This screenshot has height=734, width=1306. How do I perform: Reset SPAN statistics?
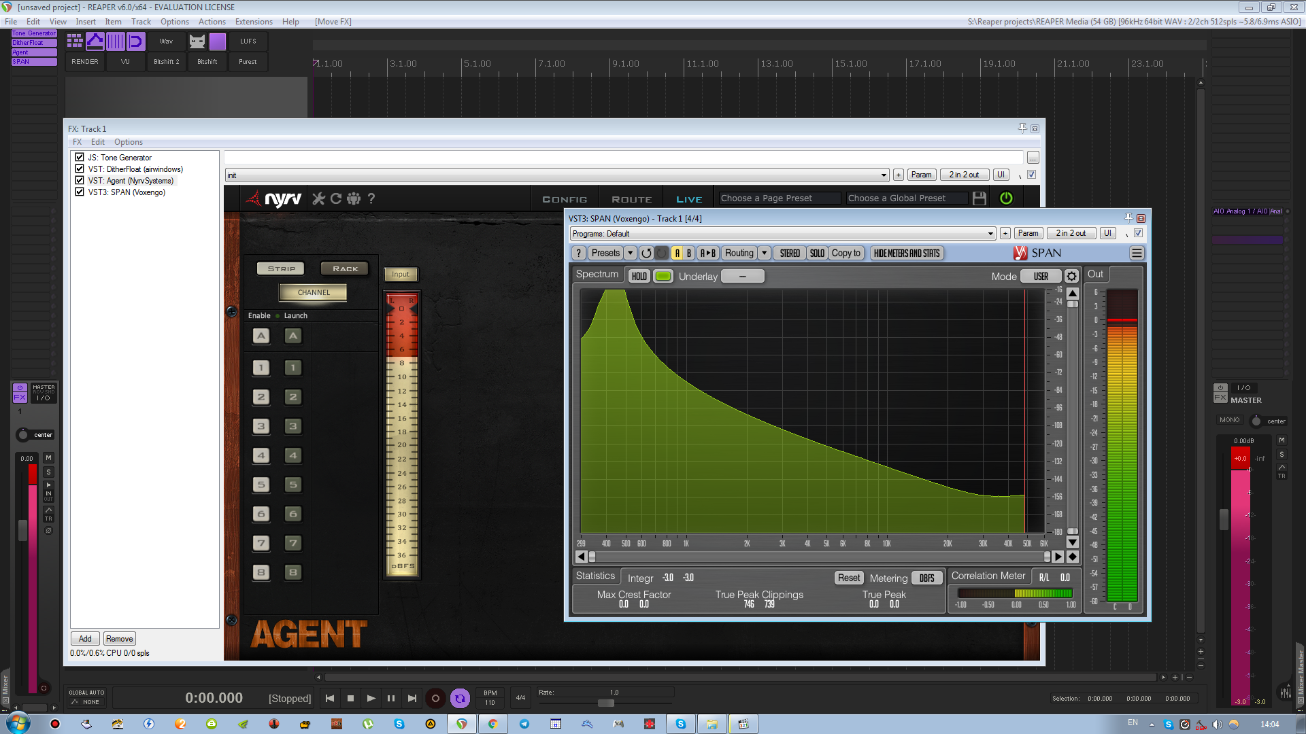point(849,578)
